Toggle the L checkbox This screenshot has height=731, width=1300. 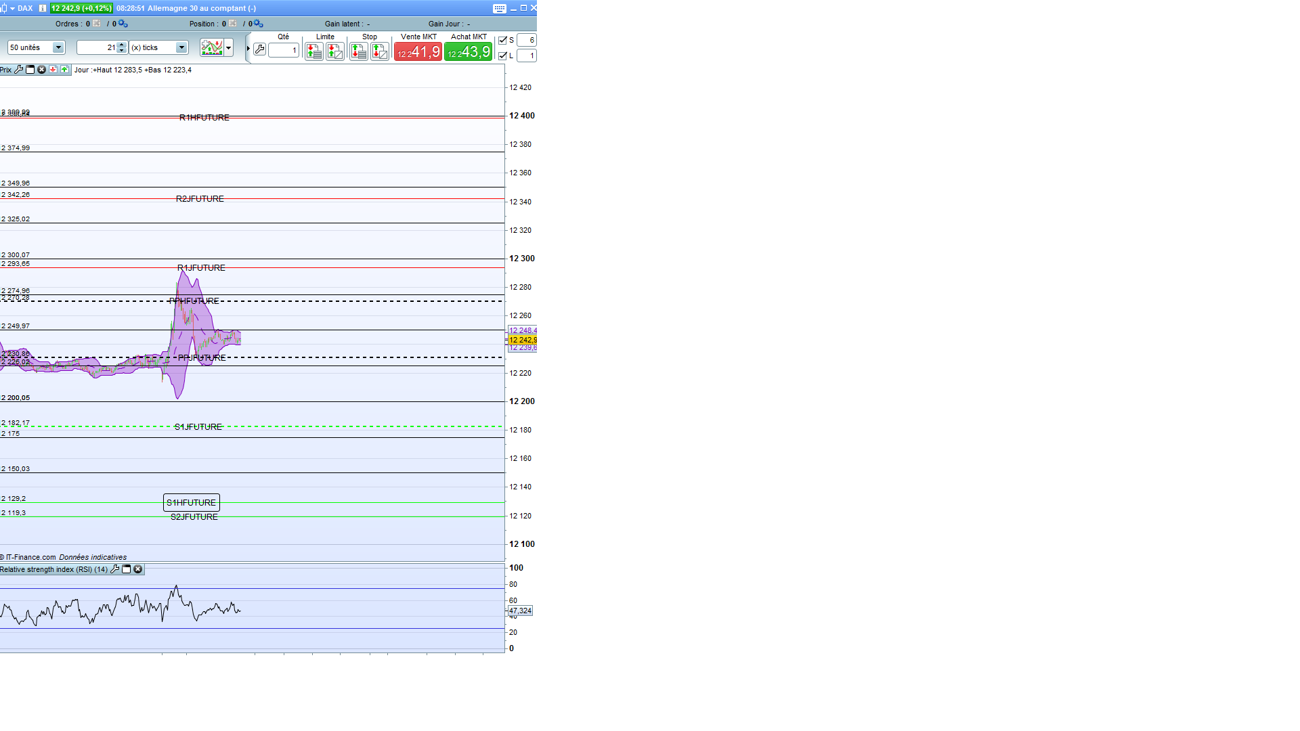point(502,56)
